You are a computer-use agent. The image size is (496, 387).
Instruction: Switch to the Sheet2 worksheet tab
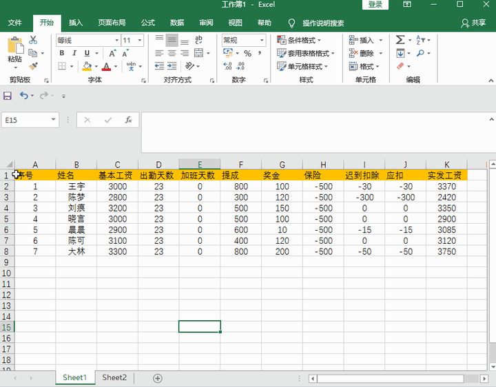click(x=114, y=377)
